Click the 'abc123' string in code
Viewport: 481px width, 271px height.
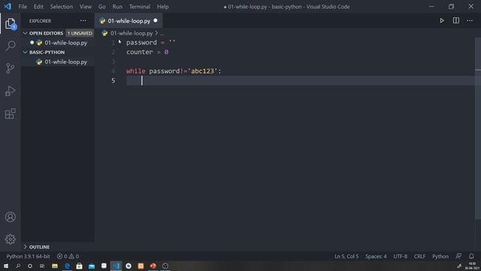202,71
